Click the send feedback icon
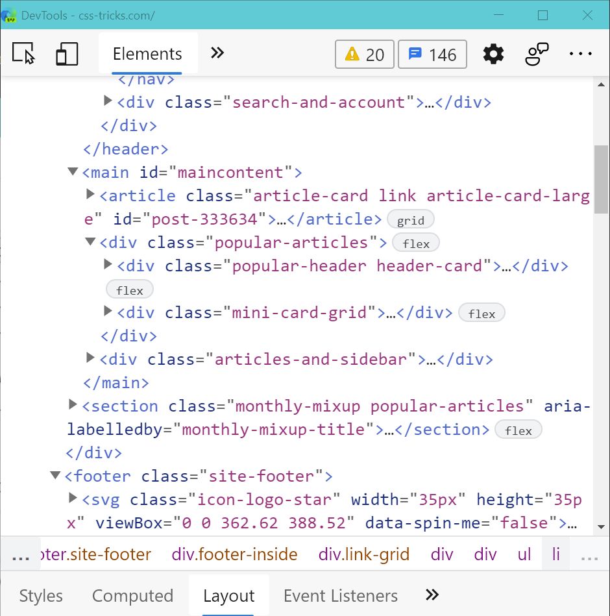 [x=537, y=54]
